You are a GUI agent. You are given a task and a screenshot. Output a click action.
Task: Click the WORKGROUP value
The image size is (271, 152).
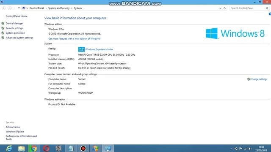[x=86, y=93]
